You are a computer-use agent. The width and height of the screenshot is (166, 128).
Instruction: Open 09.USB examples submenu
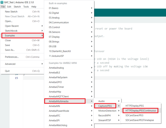click(x=69, y=46)
